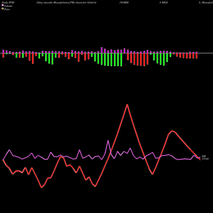Click the '19.60' price value label
This screenshot has height=213, width=213.
click(205, 159)
